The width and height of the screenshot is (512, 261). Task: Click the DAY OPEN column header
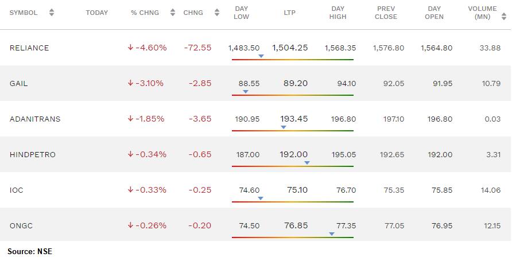coord(434,13)
